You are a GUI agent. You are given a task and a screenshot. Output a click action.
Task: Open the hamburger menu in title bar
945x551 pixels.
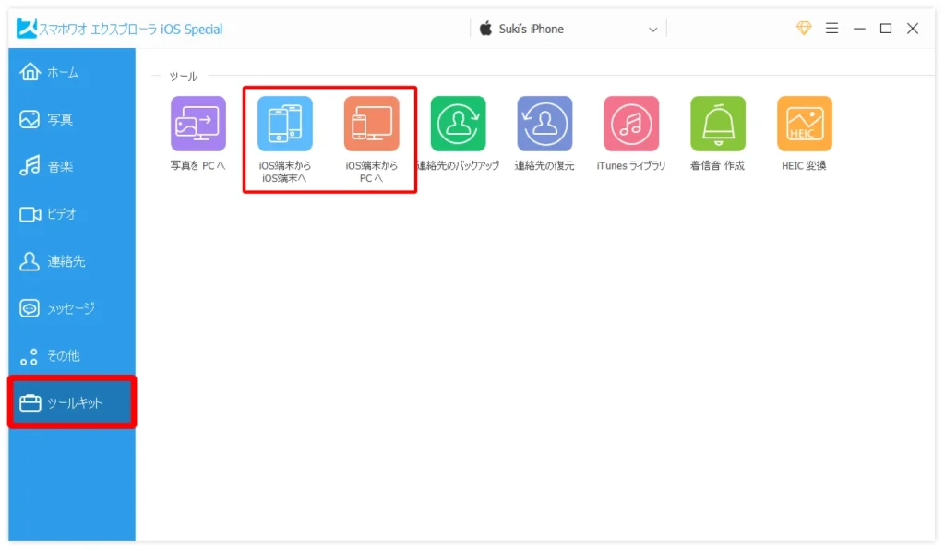tap(831, 29)
